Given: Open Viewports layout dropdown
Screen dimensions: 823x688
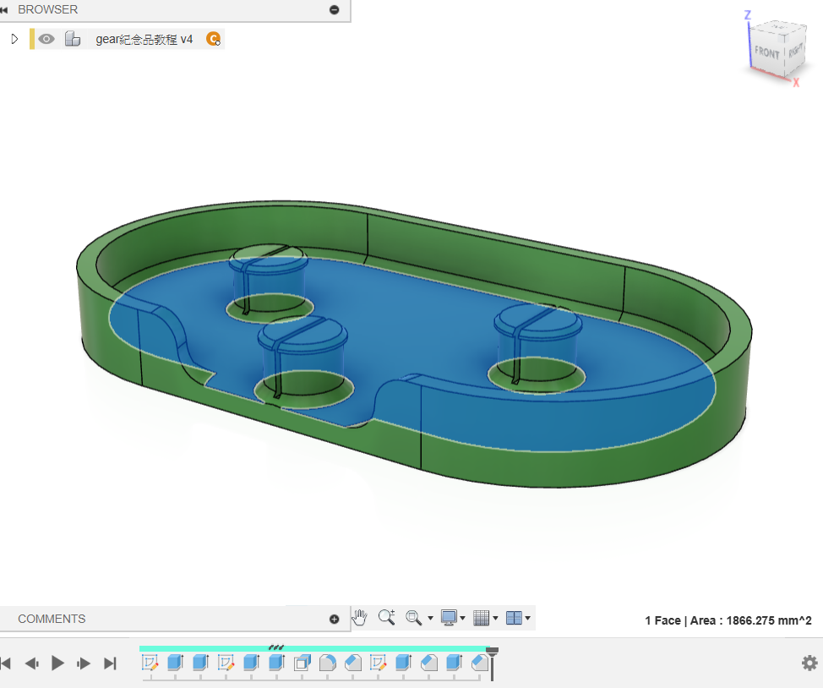Looking at the screenshot, I should tap(517, 618).
